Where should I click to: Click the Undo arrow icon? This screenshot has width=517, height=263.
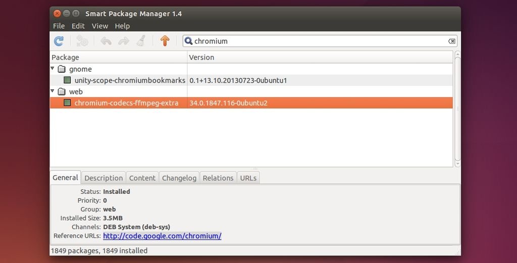[x=106, y=41]
